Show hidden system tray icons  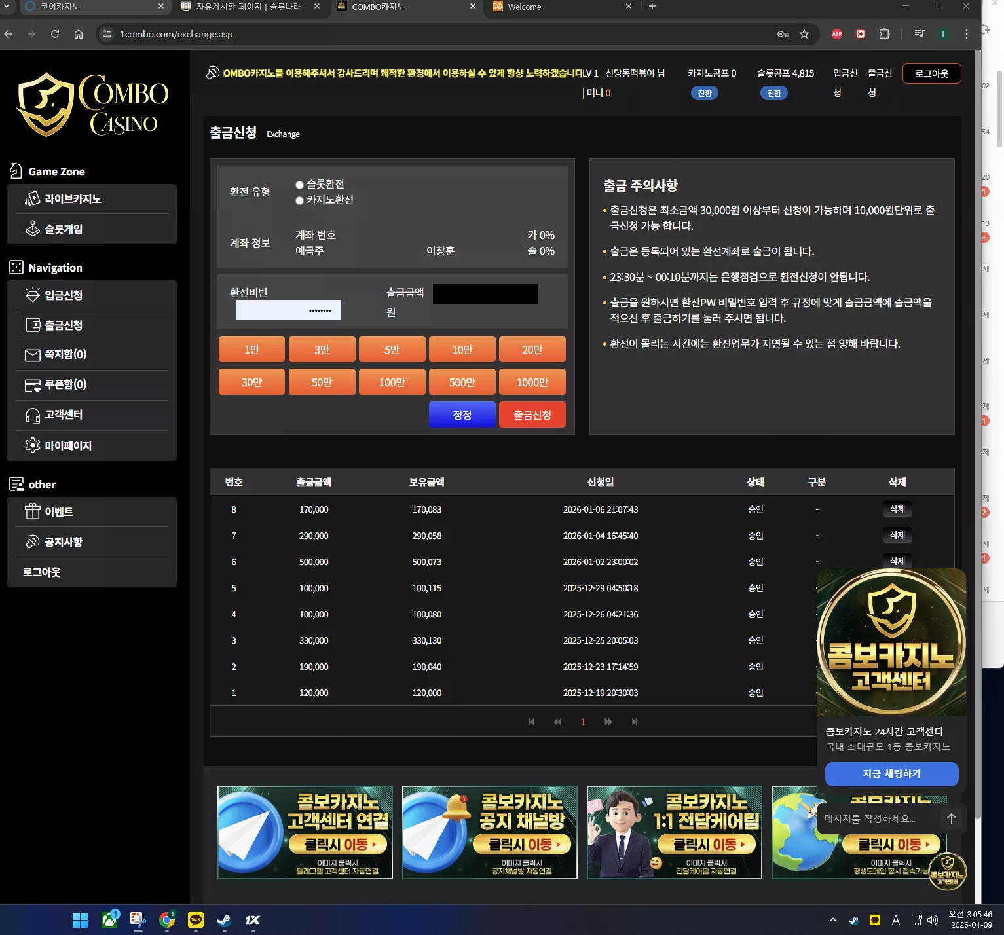pyautogui.click(x=833, y=920)
